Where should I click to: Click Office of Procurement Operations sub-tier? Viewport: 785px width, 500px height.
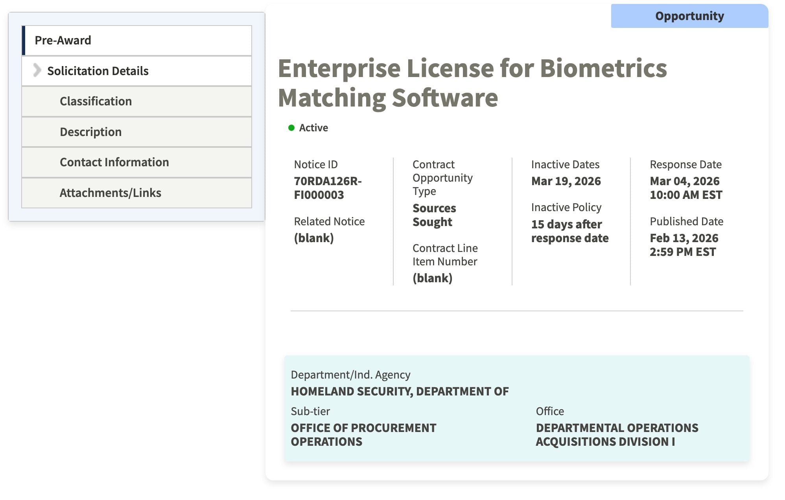(363, 434)
